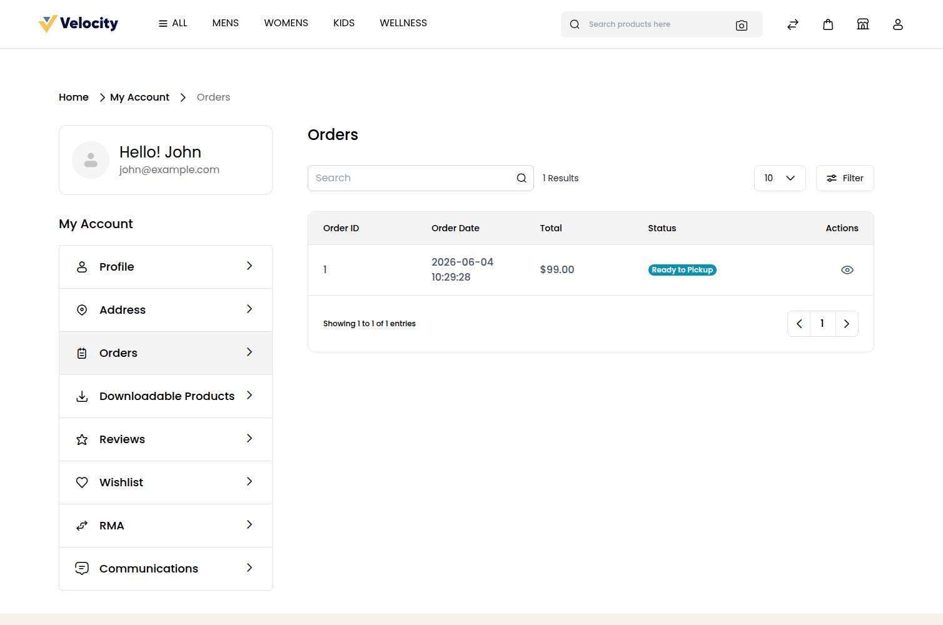Screen dimensions: 943x625
Task: Expand the Wishlist row chevron
Action: click(x=250, y=481)
